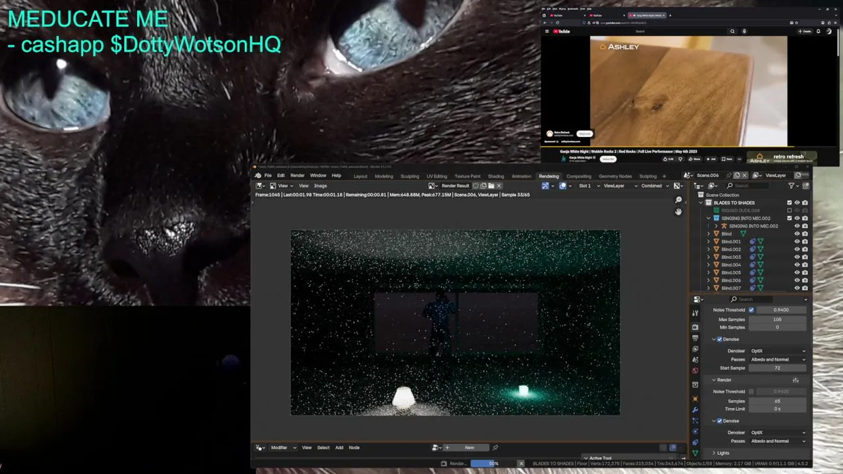The height and width of the screenshot is (474, 843).
Task: Click the Render Result image name field
Action: tap(455, 186)
